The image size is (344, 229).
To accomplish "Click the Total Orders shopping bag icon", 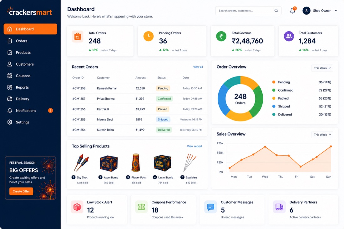I will pyautogui.click(x=78, y=36).
